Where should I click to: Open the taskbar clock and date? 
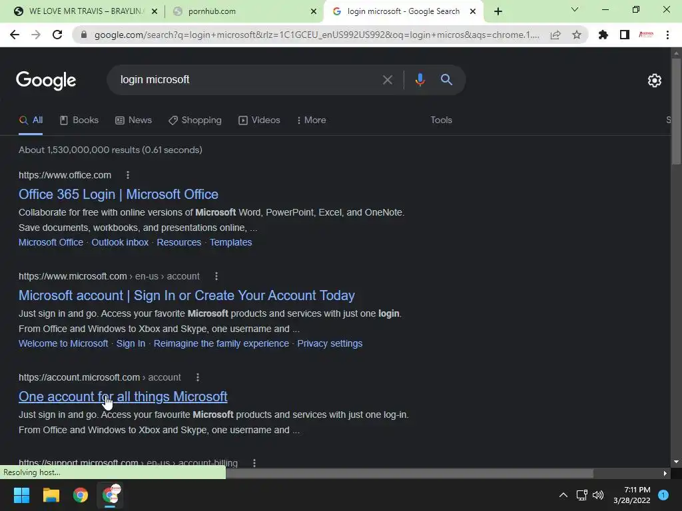(x=632, y=495)
